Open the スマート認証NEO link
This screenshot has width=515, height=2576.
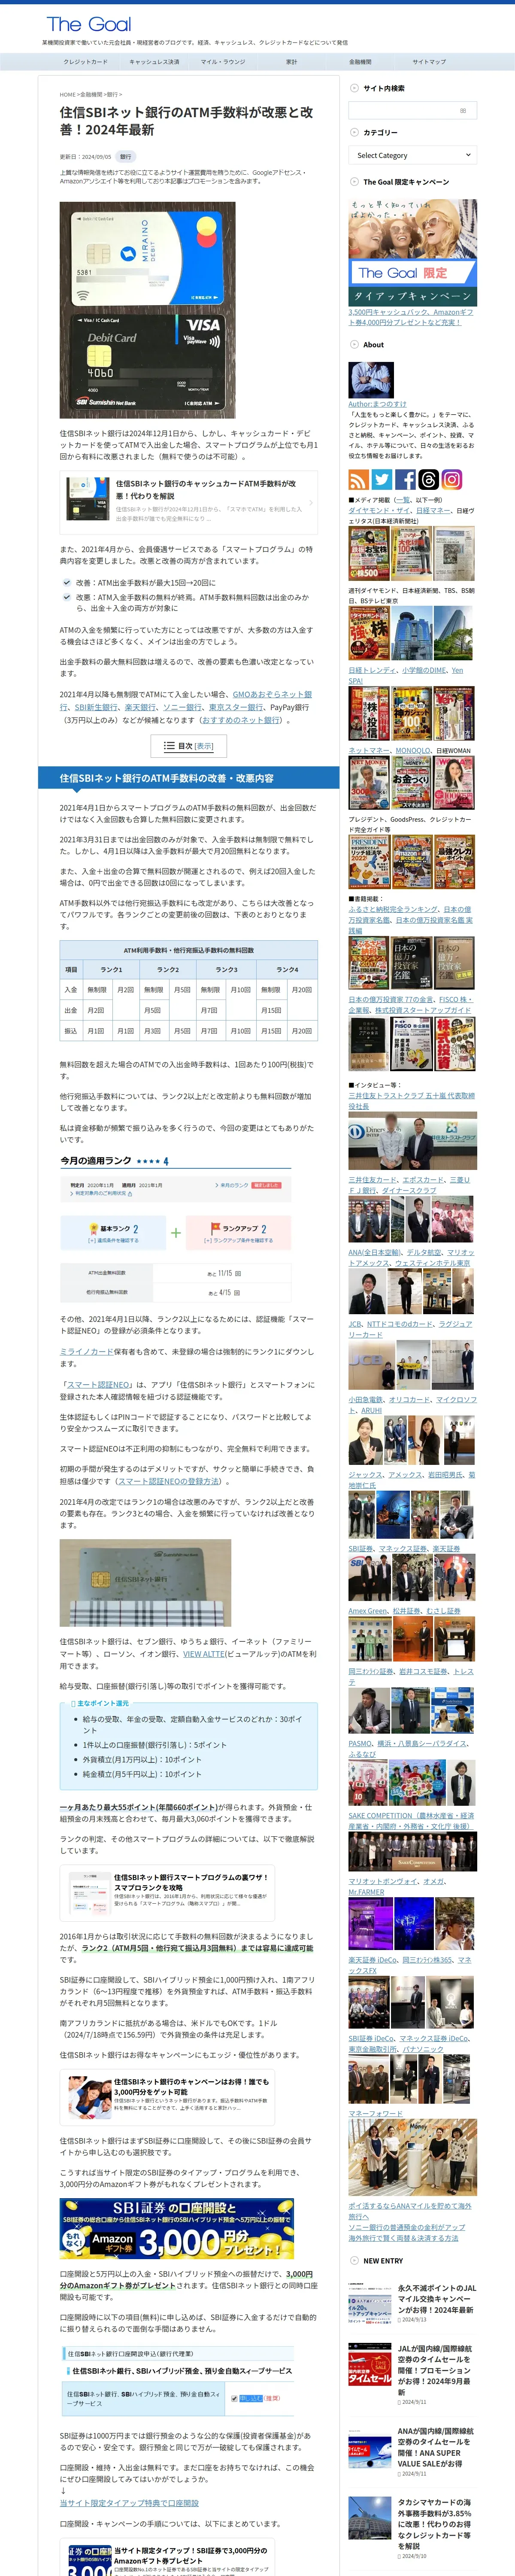coord(98,1384)
